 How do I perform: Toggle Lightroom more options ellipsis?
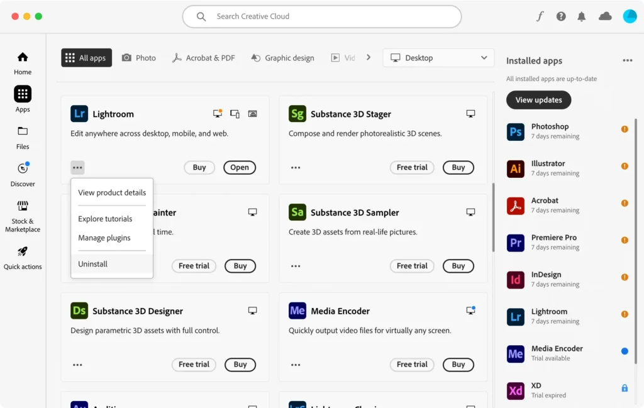(x=77, y=167)
